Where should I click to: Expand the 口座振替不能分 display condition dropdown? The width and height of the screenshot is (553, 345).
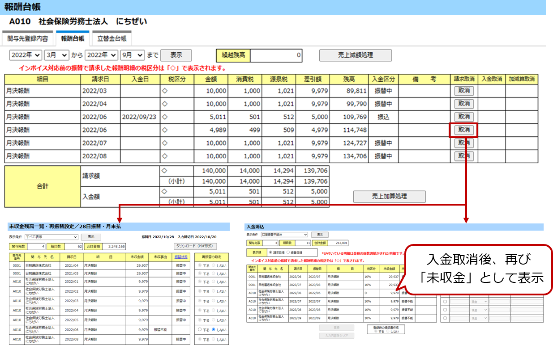click(x=284, y=234)
